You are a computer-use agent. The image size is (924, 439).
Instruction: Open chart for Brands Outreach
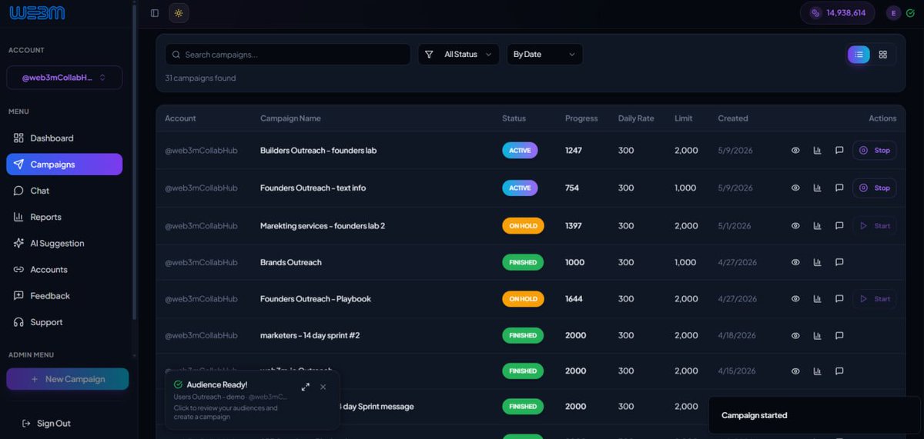coord(817,262)
